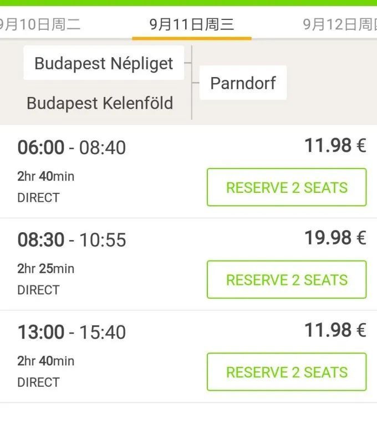Image resolution: width=377 pixels, height=429 pixels.
Task: Reserve 2 seats on the 06:00 departure
Action: pyautogui.click(x=287, y=187)
